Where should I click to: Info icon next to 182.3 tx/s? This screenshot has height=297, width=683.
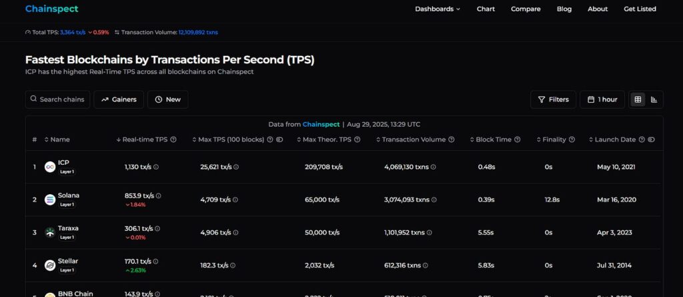coord(233,265)
